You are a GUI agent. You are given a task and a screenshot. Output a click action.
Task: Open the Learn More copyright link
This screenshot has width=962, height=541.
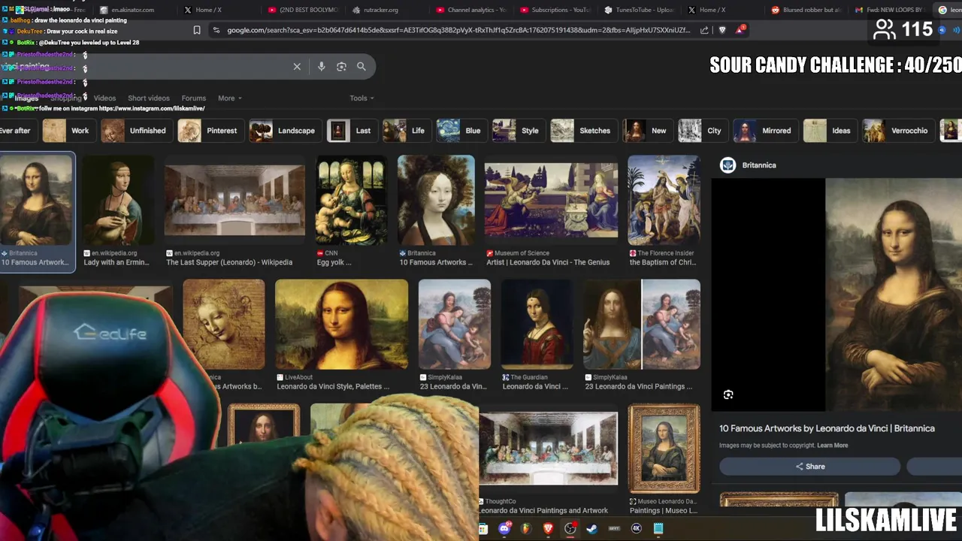[x=832, y=446]
